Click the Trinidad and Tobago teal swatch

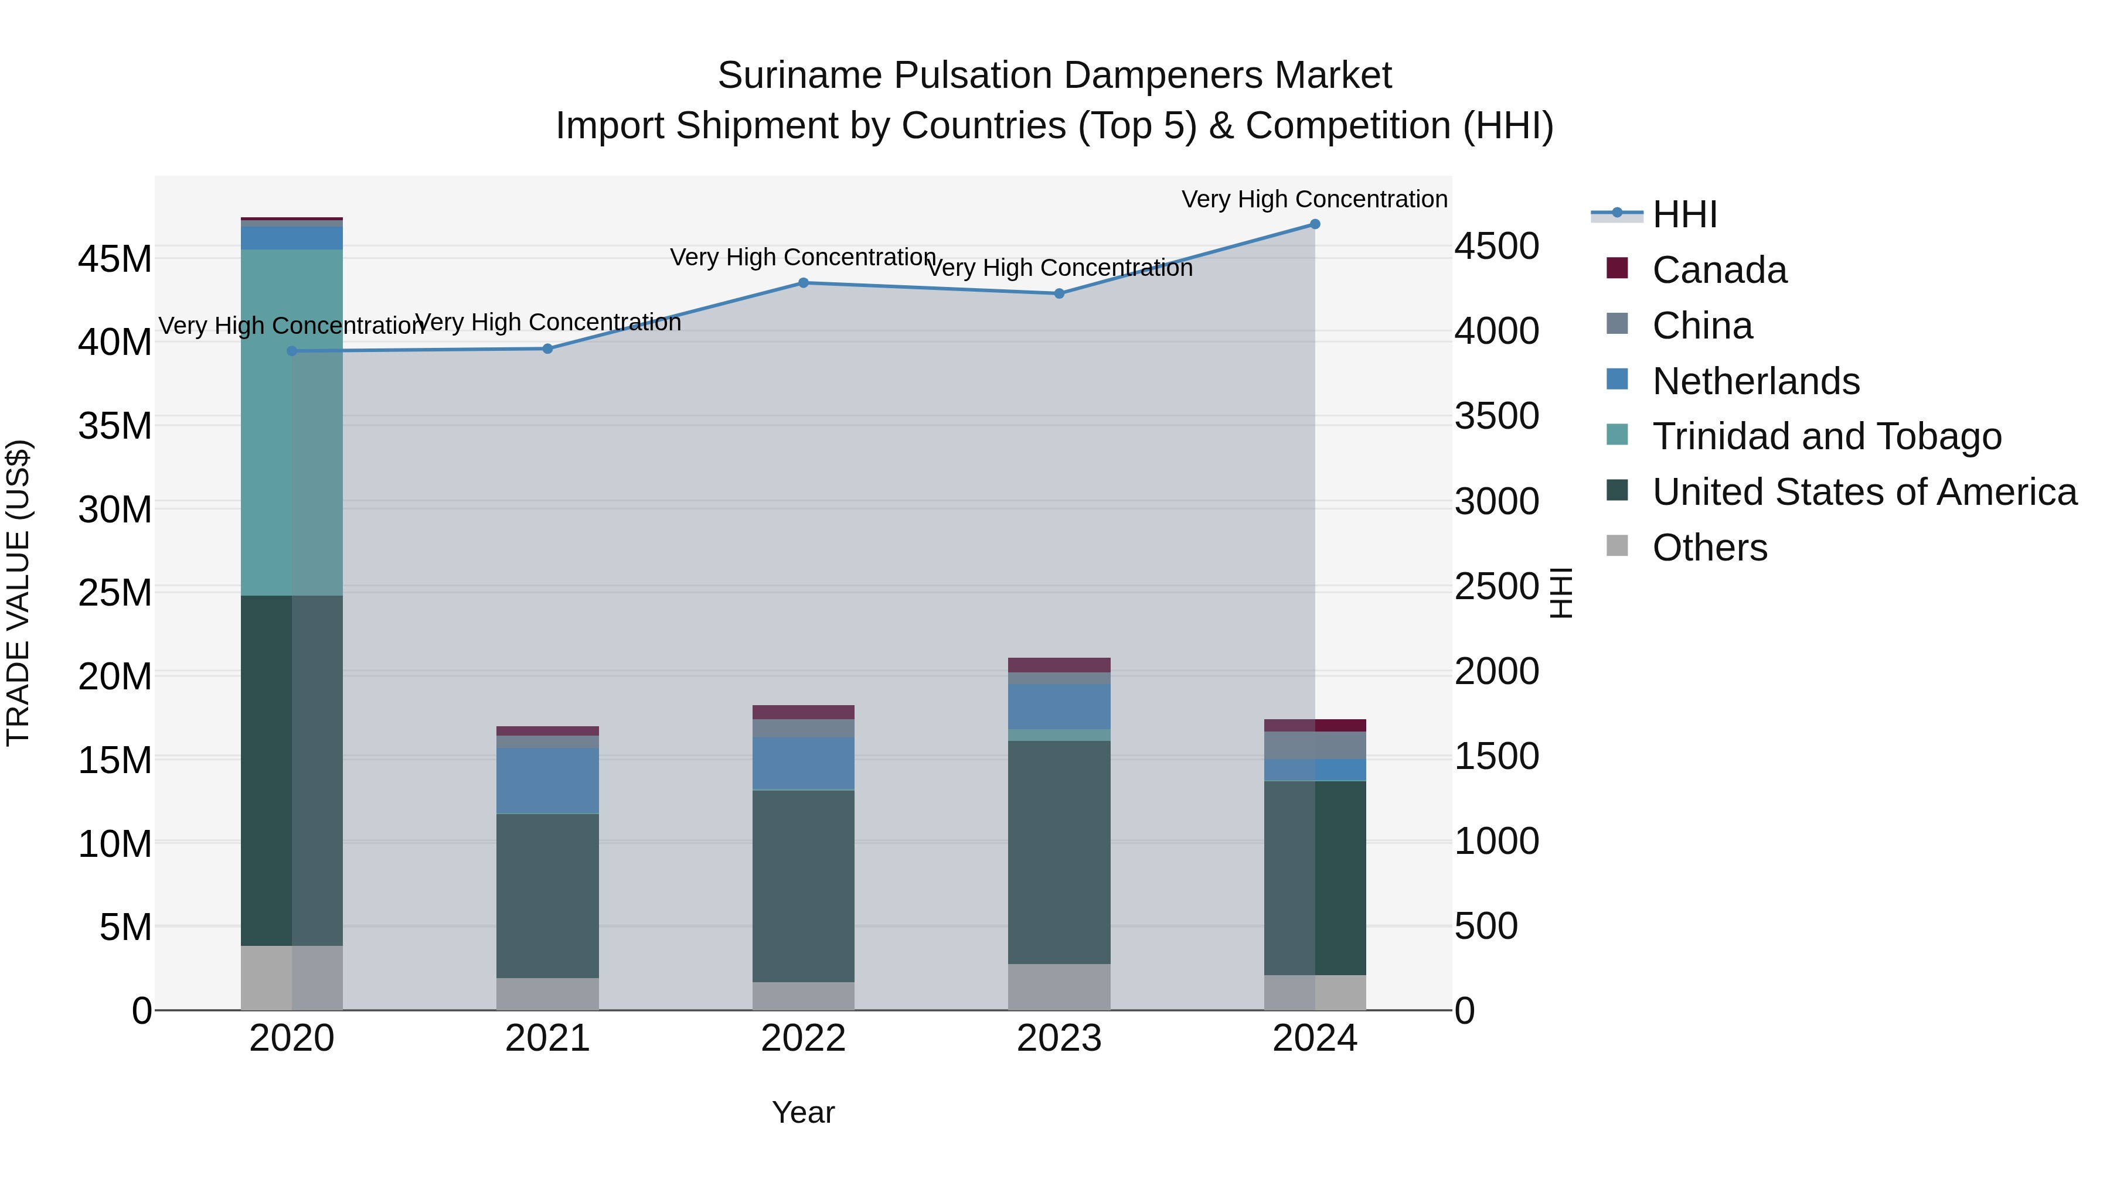coord(1617,434)
